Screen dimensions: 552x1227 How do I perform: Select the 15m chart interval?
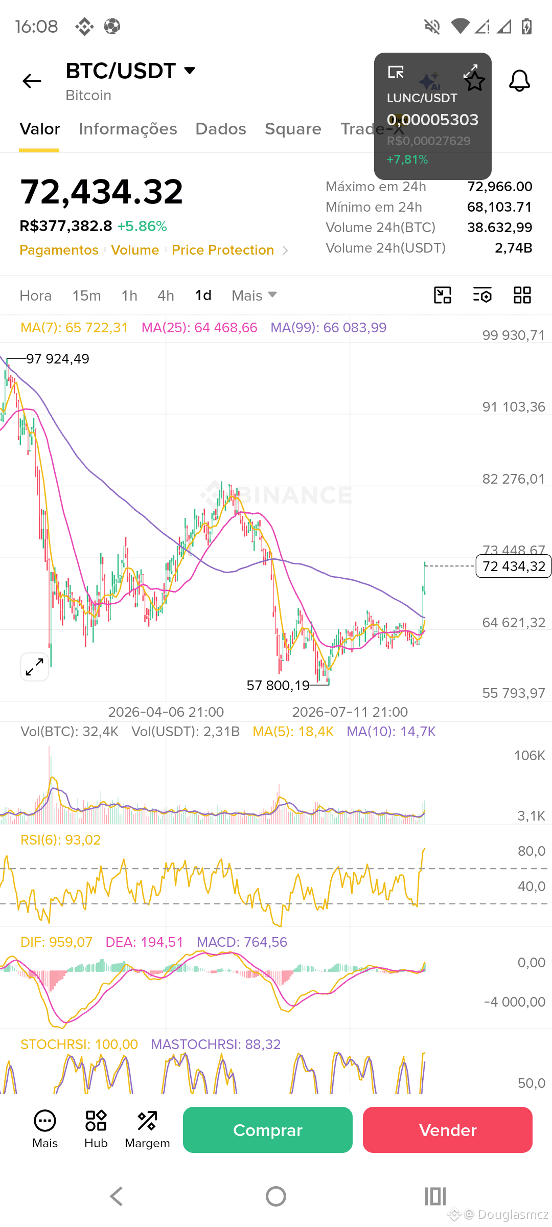coord(86,296)
